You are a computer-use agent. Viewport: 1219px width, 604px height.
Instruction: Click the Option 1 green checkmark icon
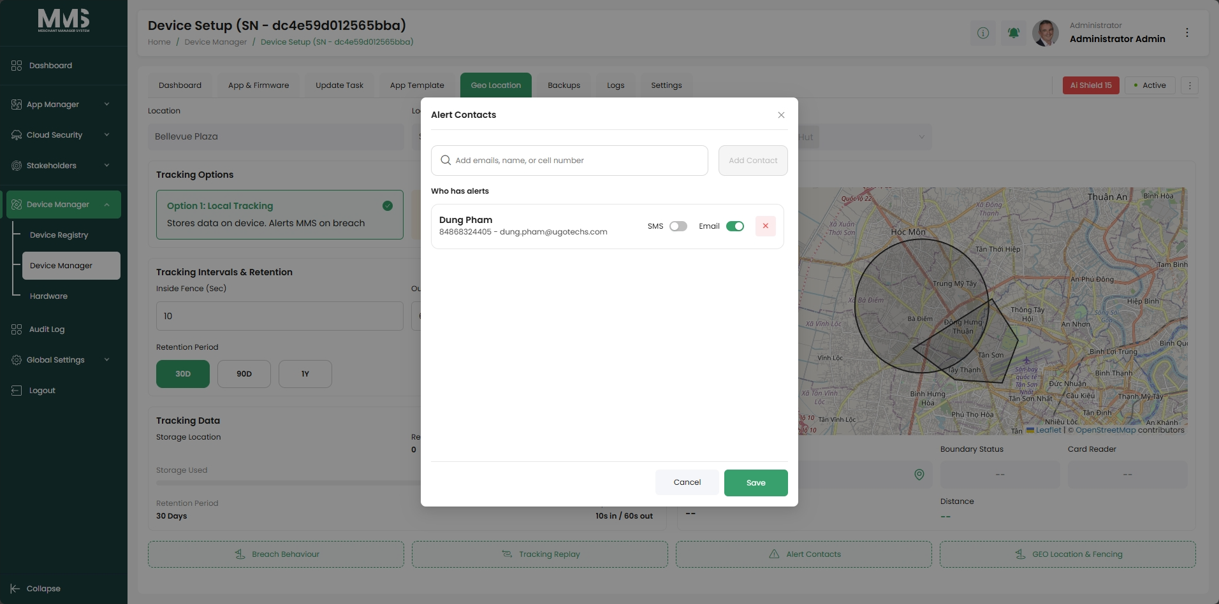pos(388,206)
